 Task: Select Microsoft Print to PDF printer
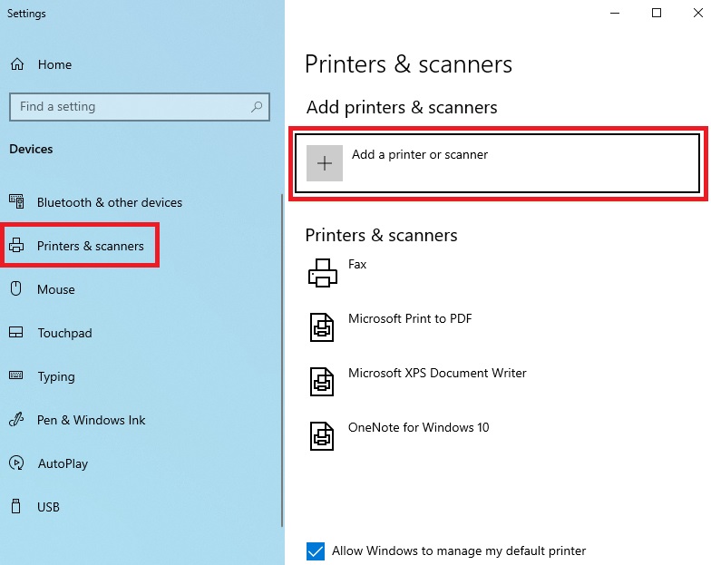[410, 319]
